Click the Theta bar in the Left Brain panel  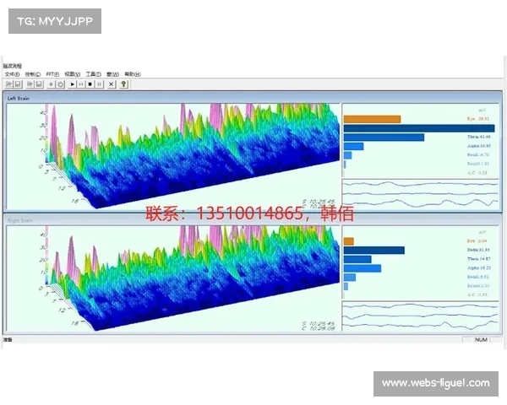pyautogui.click(x=384, y=137)
